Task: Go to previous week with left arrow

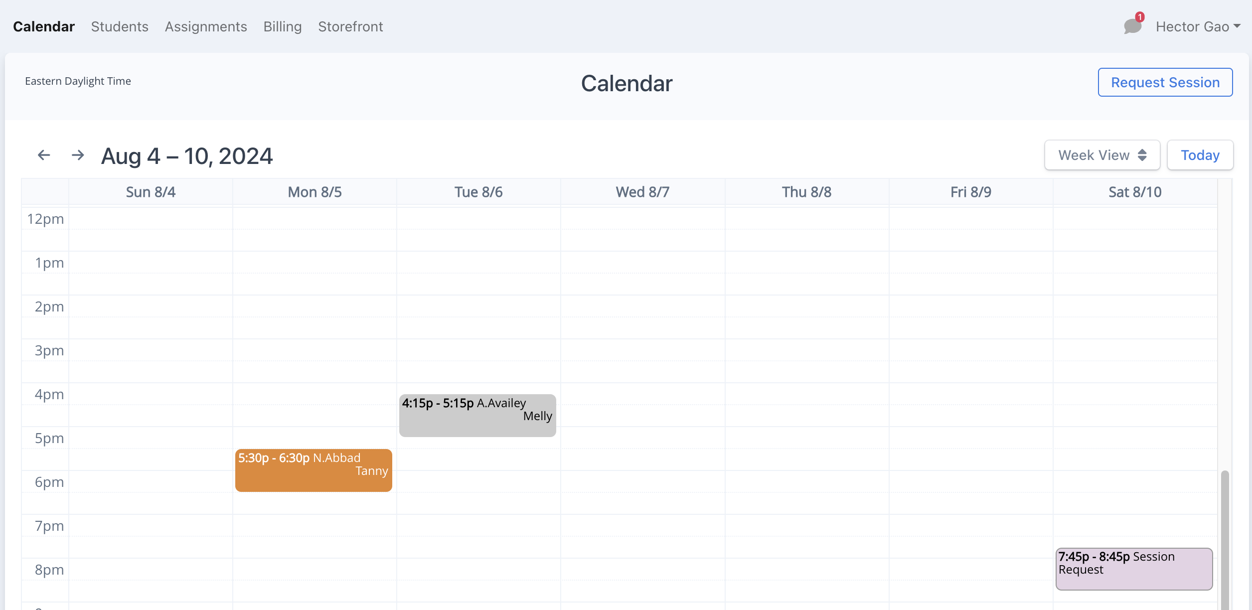Action: (44, 155)
